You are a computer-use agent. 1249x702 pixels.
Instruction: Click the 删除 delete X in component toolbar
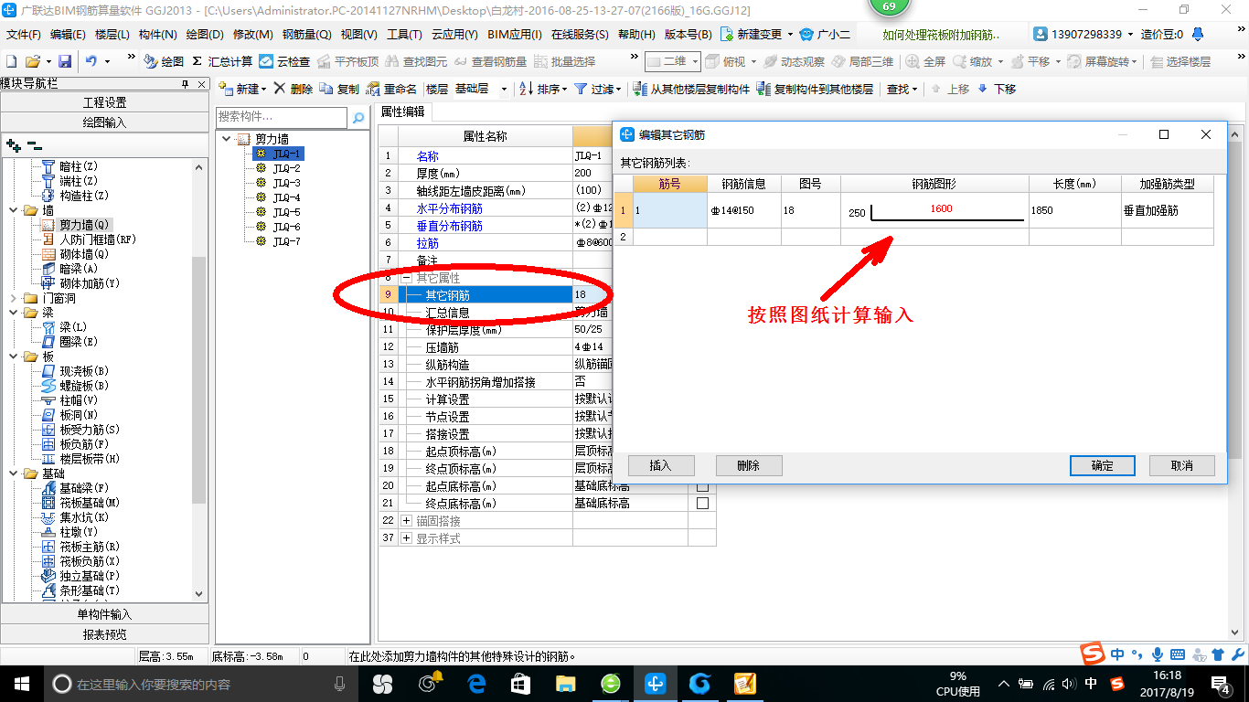point(293,89)
